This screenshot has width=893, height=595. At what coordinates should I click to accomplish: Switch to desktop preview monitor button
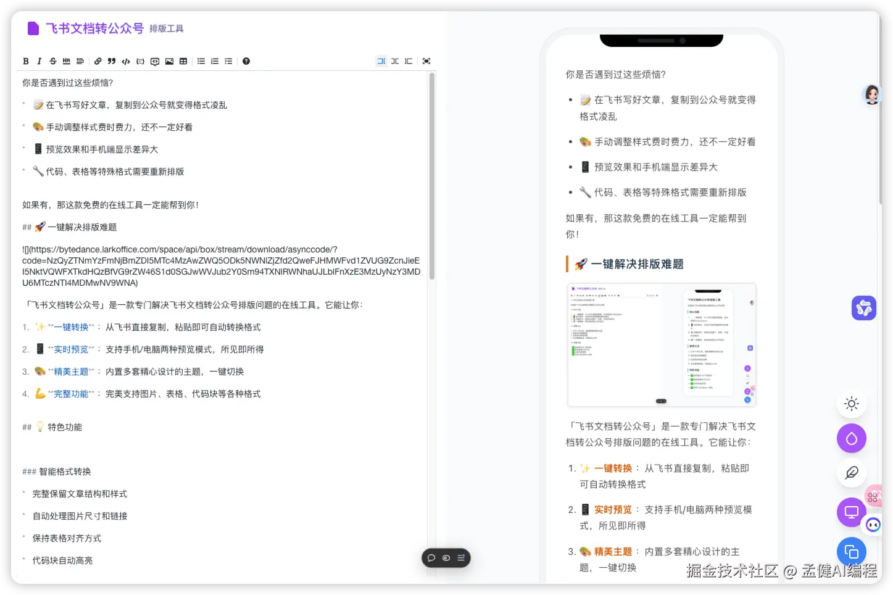click(x=852, y=512)
